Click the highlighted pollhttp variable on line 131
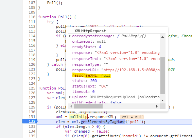The image size is (192, 138). [x=78, y=117]
